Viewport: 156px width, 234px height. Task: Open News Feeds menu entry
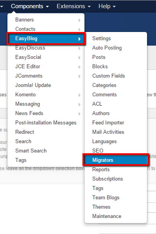[x=46, y=113]
